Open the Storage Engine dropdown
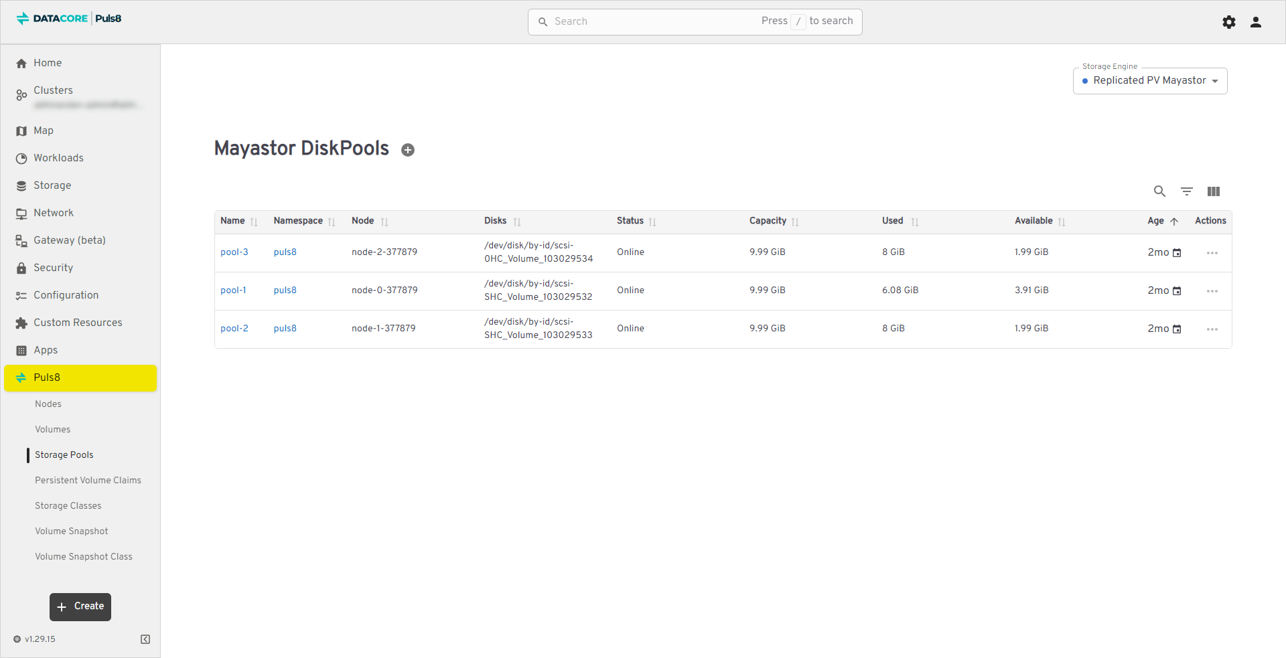This screenshot has width=1286, height=658. [1149, 81]
